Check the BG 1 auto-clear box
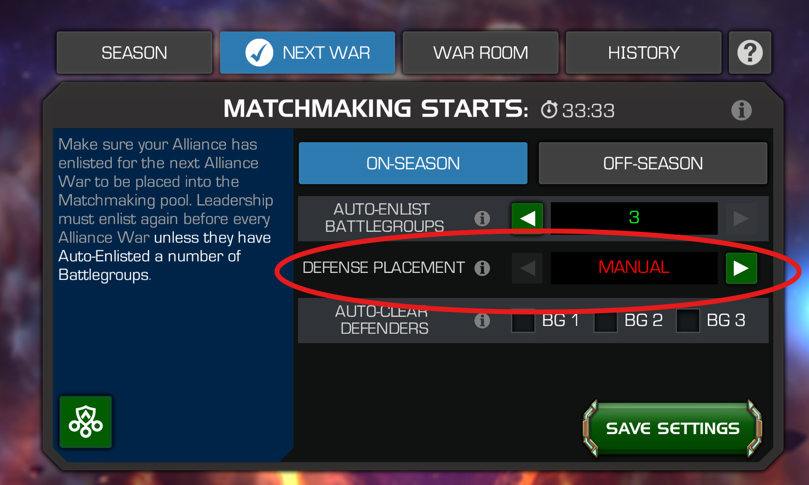 (523, 321)
